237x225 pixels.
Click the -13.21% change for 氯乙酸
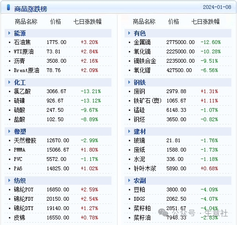point(91,91)
